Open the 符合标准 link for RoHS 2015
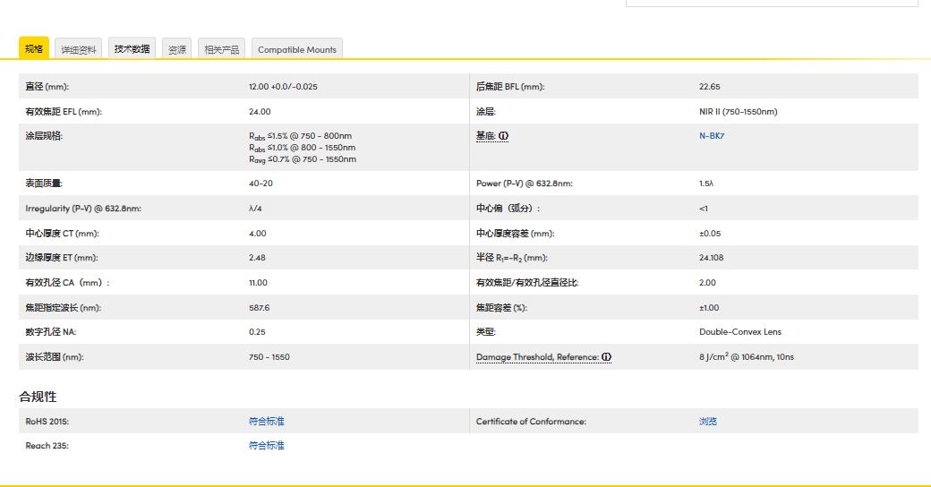The width and height of the screenshot is (931, 487). (266, 421)
